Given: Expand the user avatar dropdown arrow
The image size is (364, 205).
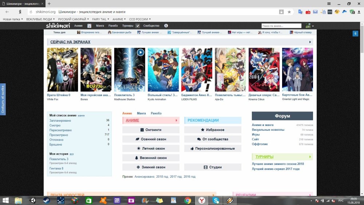Looking at the screenshot, I should coord(313,26).
